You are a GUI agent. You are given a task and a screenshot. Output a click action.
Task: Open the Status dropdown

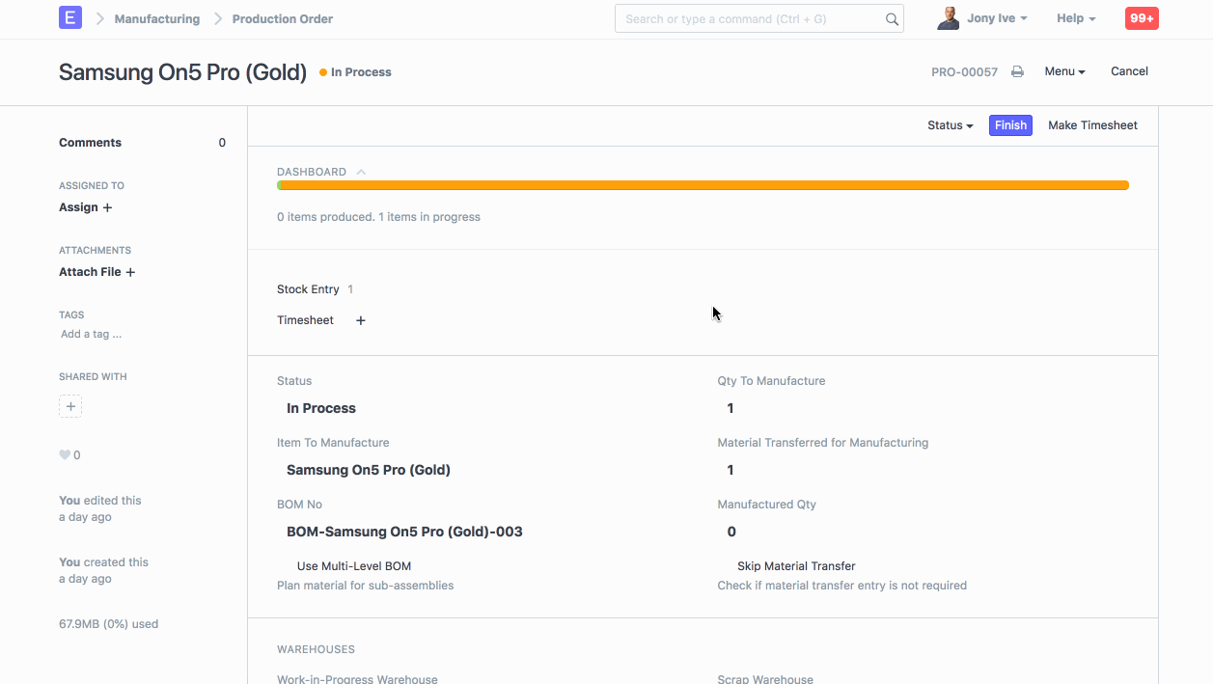point(950,125)
